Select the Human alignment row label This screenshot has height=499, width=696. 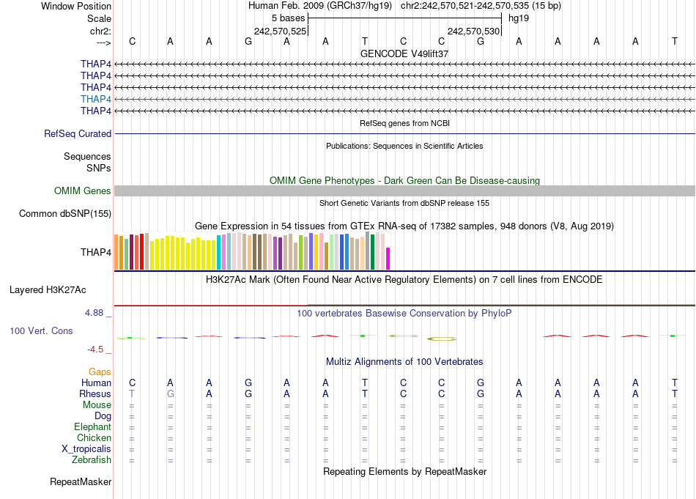[x=96, y=382]
